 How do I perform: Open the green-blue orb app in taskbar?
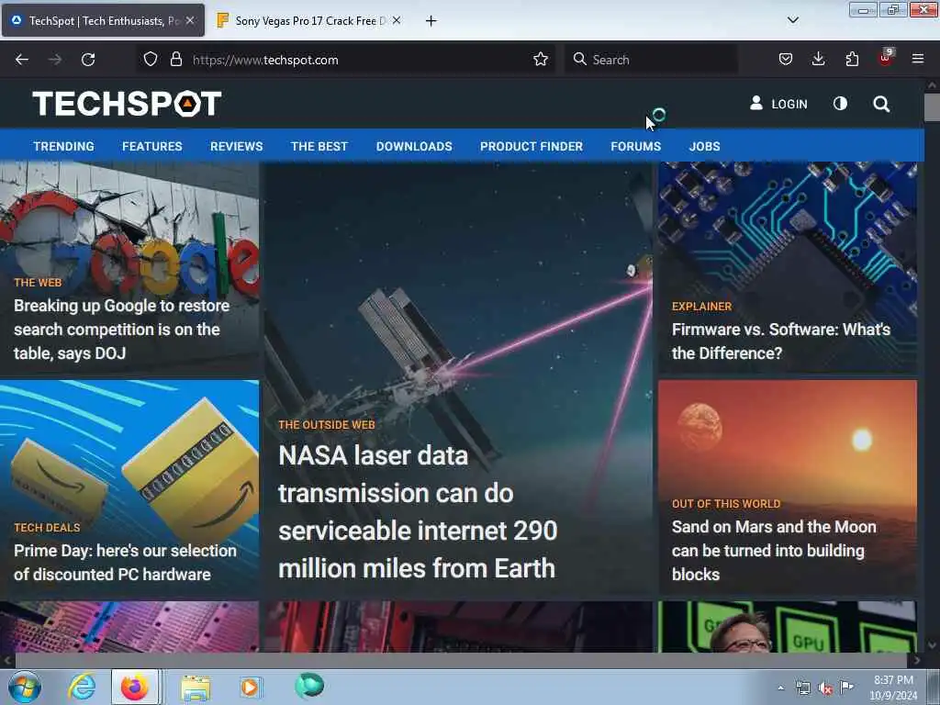coord(309,686)
